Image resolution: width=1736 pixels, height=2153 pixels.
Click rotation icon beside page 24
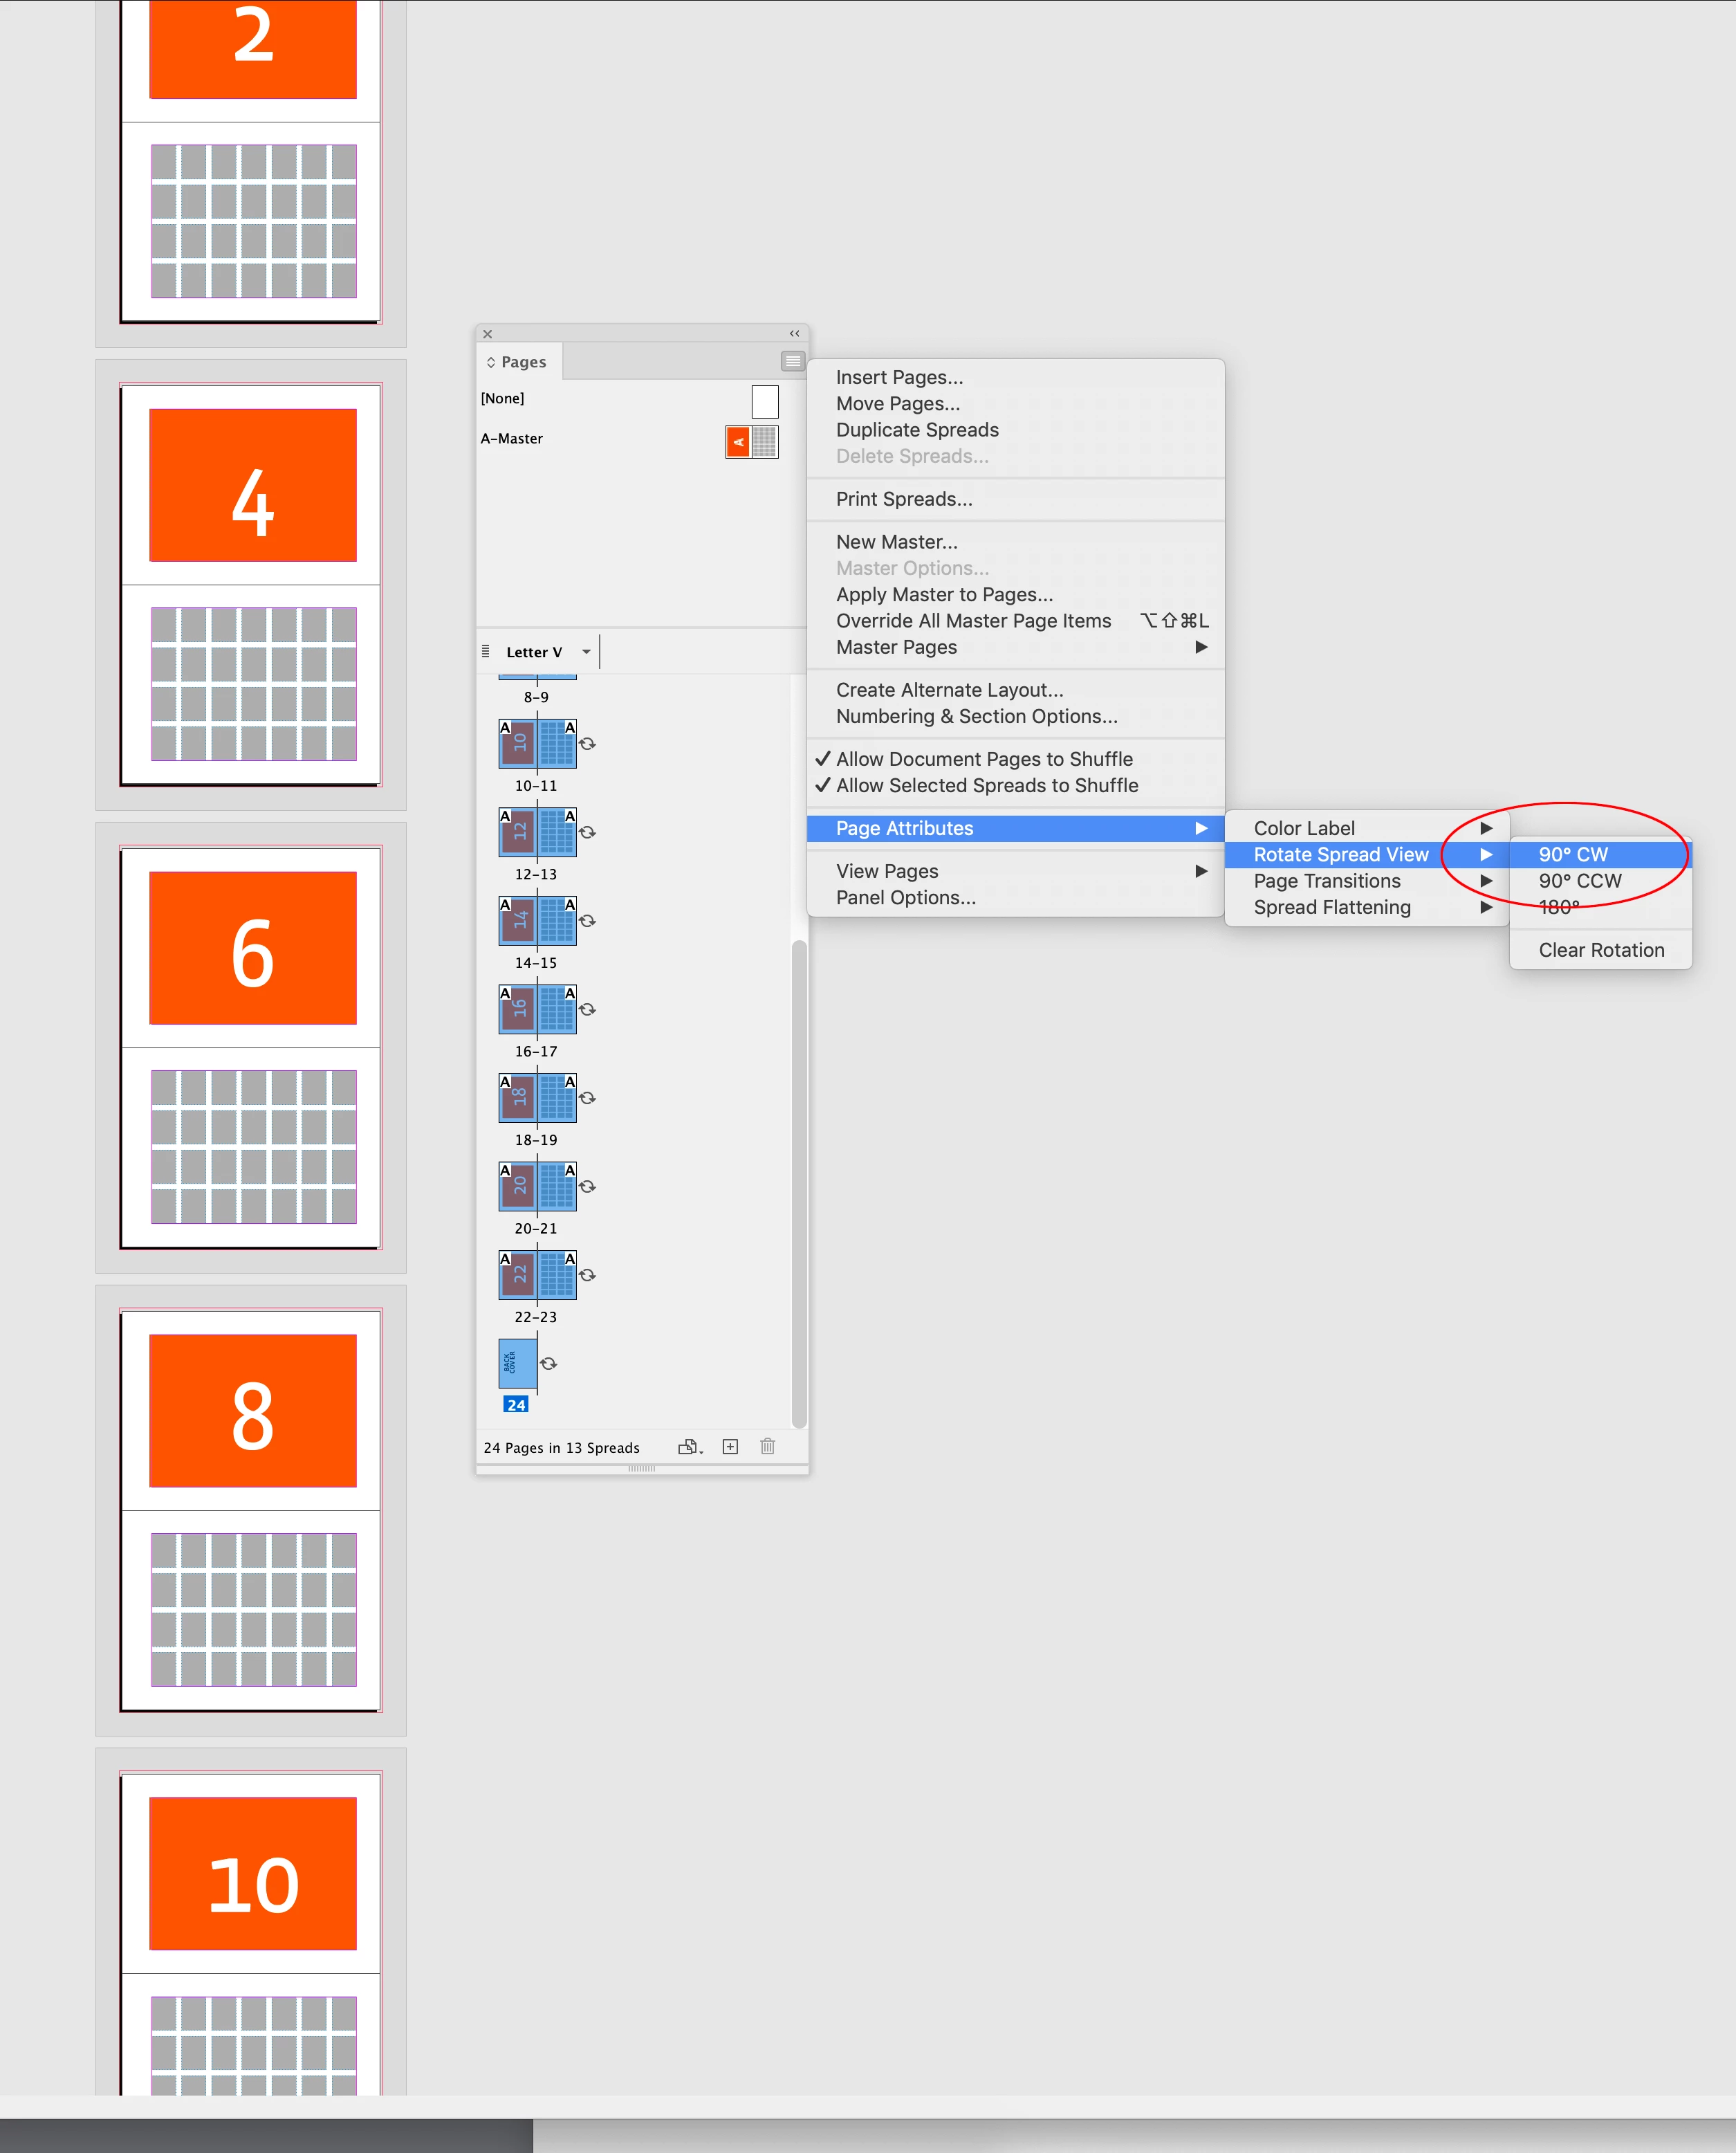tap(549, 1364)
